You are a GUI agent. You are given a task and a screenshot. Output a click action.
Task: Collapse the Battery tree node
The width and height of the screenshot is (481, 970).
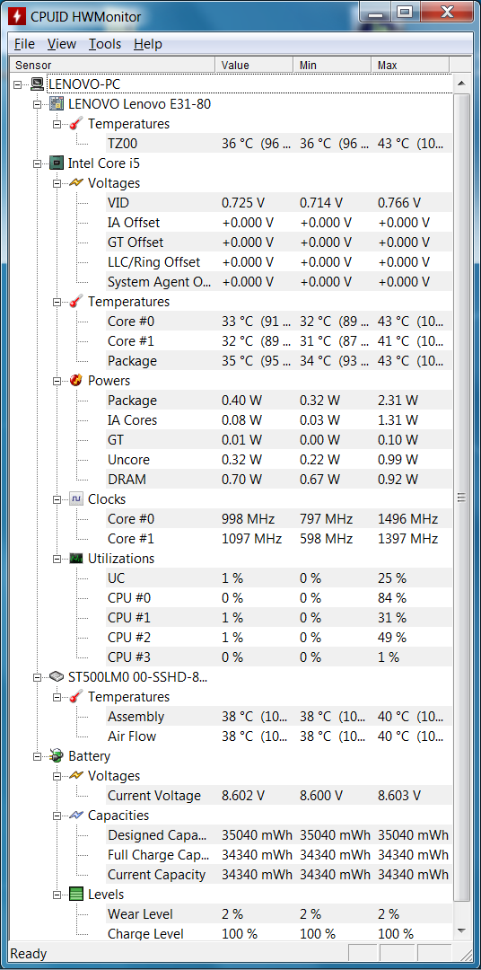[x=38, y=756]
